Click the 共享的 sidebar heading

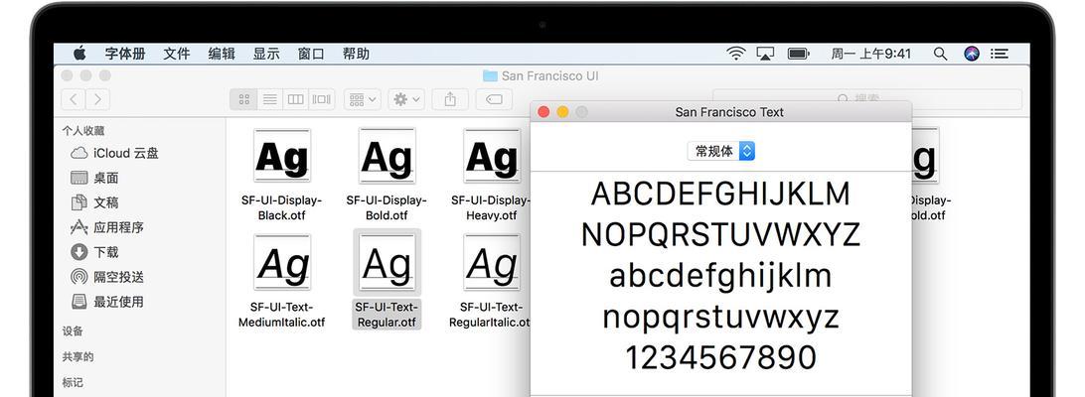(x=77, y=356)
